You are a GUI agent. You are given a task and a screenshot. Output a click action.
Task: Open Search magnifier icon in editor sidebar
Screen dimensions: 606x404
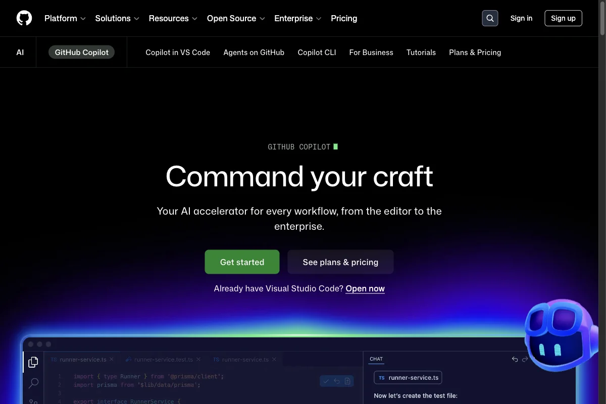click(33, 383)
